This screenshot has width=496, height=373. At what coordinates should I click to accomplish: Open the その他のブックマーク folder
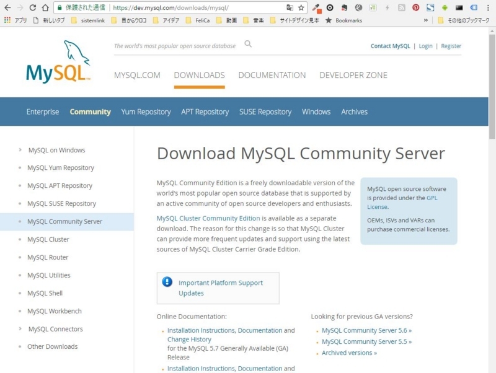tap(463, 20)
